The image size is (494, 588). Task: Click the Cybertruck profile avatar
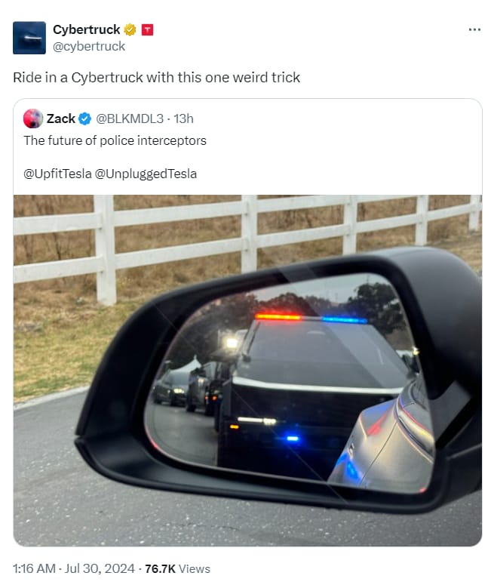pos(29,38)
